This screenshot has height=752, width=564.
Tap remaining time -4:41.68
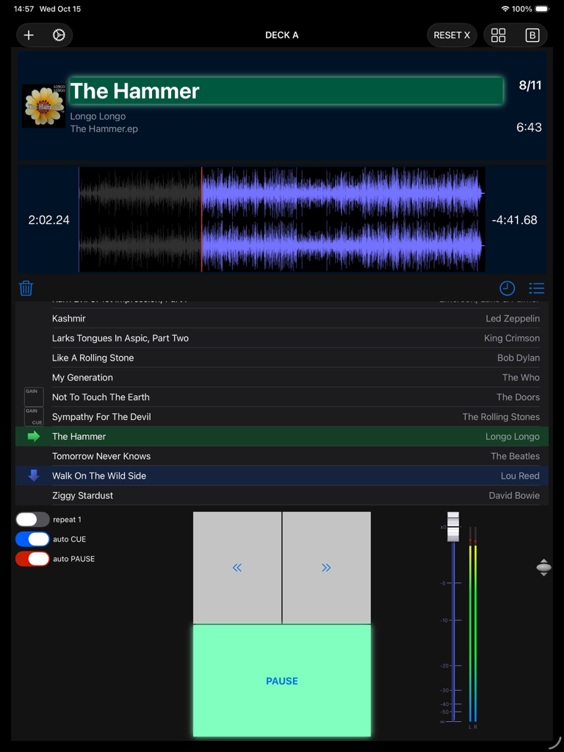click(515, 220)
